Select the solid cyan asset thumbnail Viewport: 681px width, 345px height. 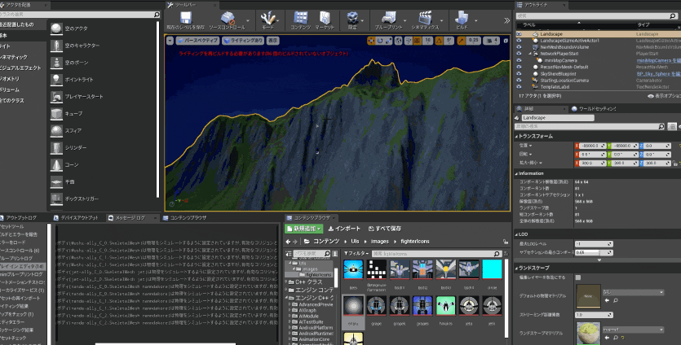click(493, 270)
